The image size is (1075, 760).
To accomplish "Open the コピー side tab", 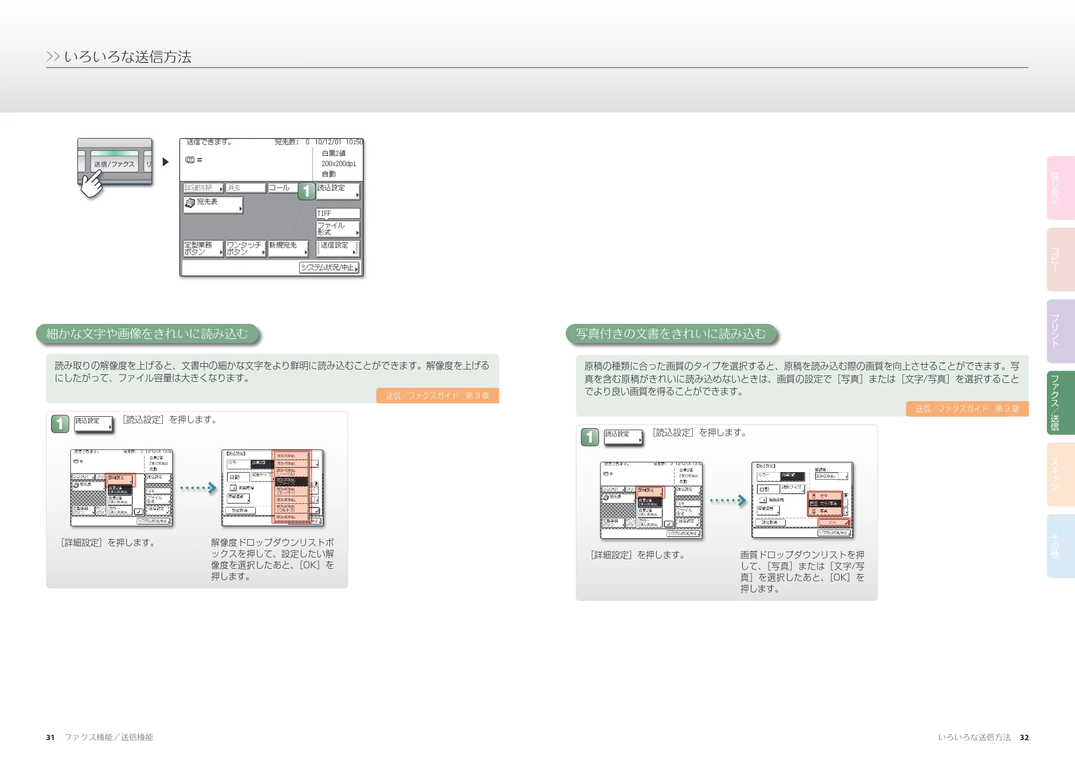I will click(x=1060, y=259).
